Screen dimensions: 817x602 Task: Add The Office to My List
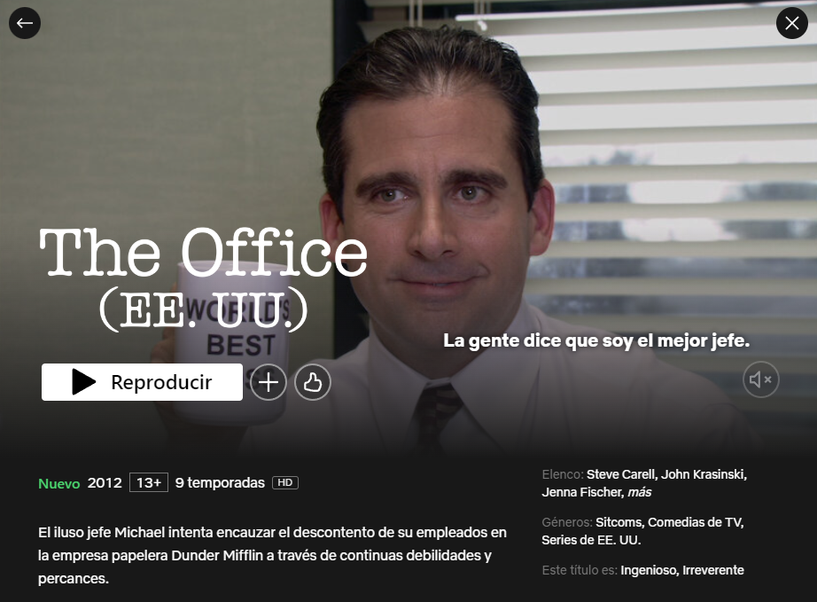(x=268, y=382)
